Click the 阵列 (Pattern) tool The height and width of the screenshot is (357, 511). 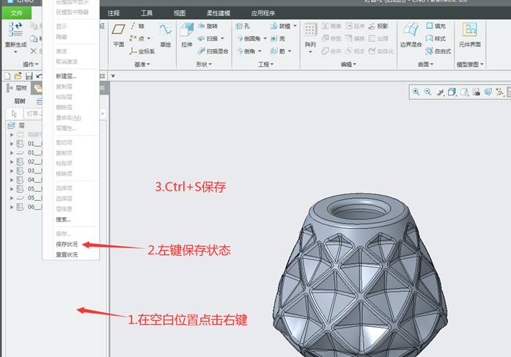(310, 35)
